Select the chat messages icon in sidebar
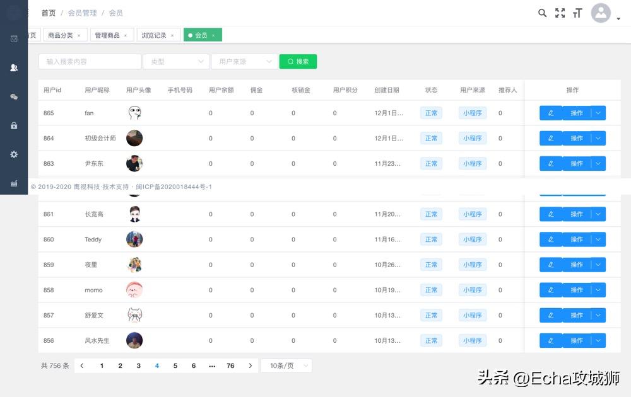The height and width of the screenshot is (397, 631). click(x=14, y=96)
